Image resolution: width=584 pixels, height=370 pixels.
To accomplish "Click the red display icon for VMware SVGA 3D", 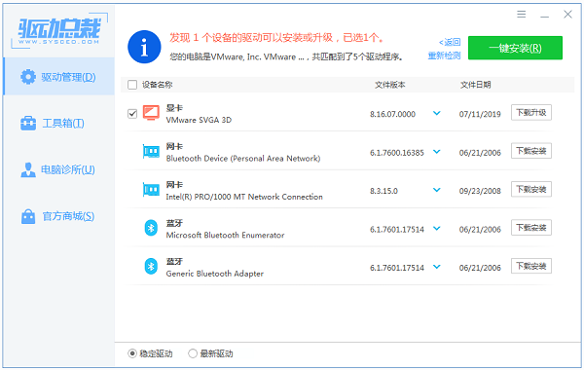I will point(151,113).
